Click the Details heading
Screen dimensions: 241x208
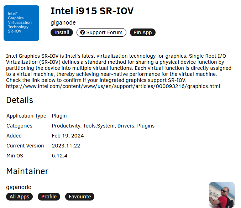20,100
